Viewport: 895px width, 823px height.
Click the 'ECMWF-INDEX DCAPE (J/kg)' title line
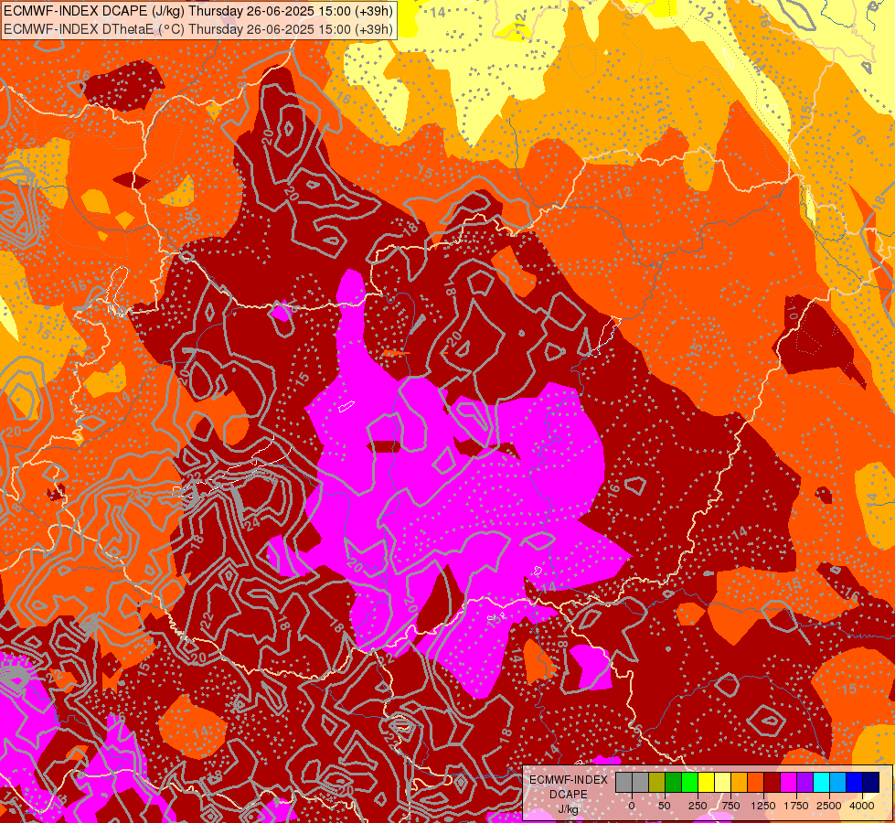pos(198,11)
